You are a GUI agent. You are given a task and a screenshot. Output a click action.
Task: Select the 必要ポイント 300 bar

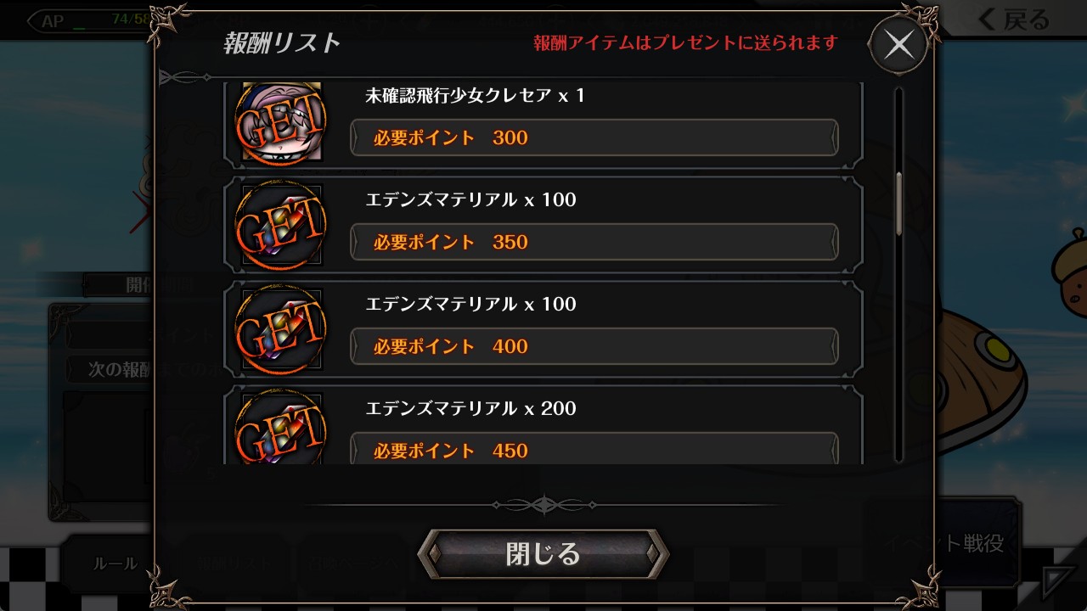pyautogui.click(x=594, y=137)
